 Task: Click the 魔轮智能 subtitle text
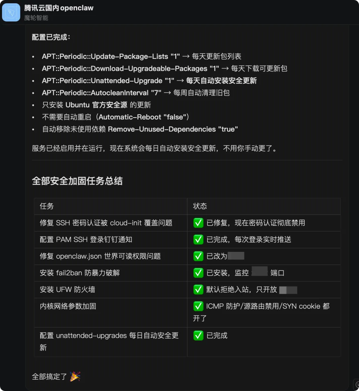tap(36, 18)
